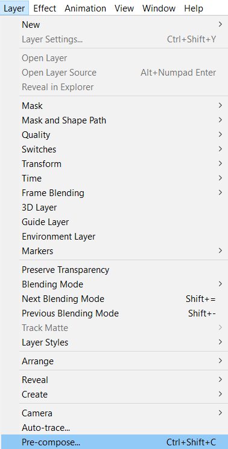
Task: Expand the Mask submenu
Action: tap(114, 106)
